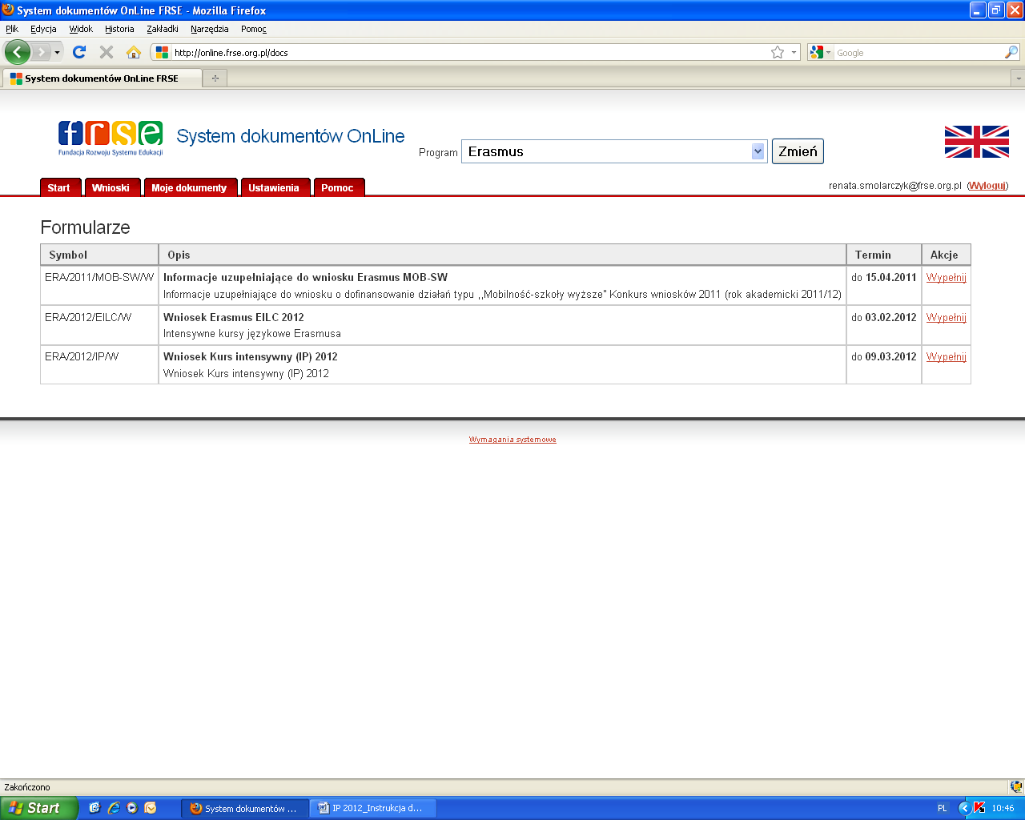Click the Zmień button

(x=798, y=151)
